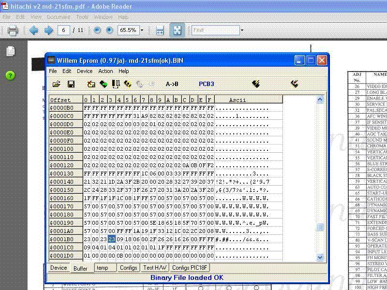The image size is (387, 290).
Task: Click the scroll-down arrow of the hex buffer
Action: (x=320, y=258)
